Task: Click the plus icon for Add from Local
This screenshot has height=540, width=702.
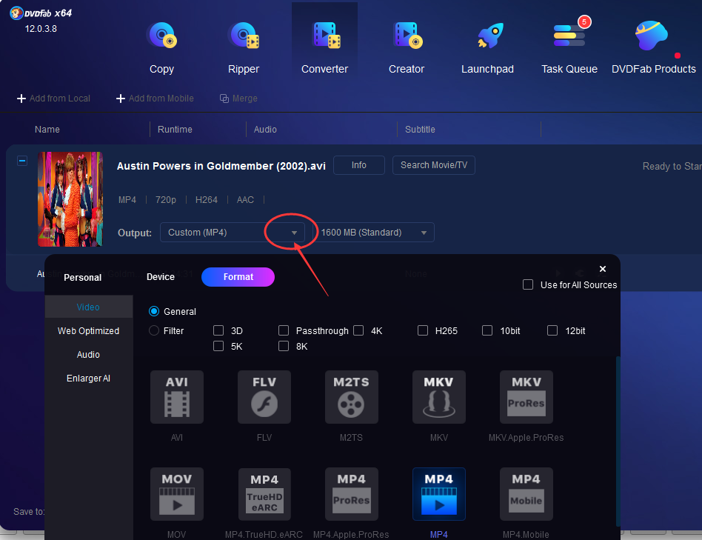Action: [x=21, y=99]
